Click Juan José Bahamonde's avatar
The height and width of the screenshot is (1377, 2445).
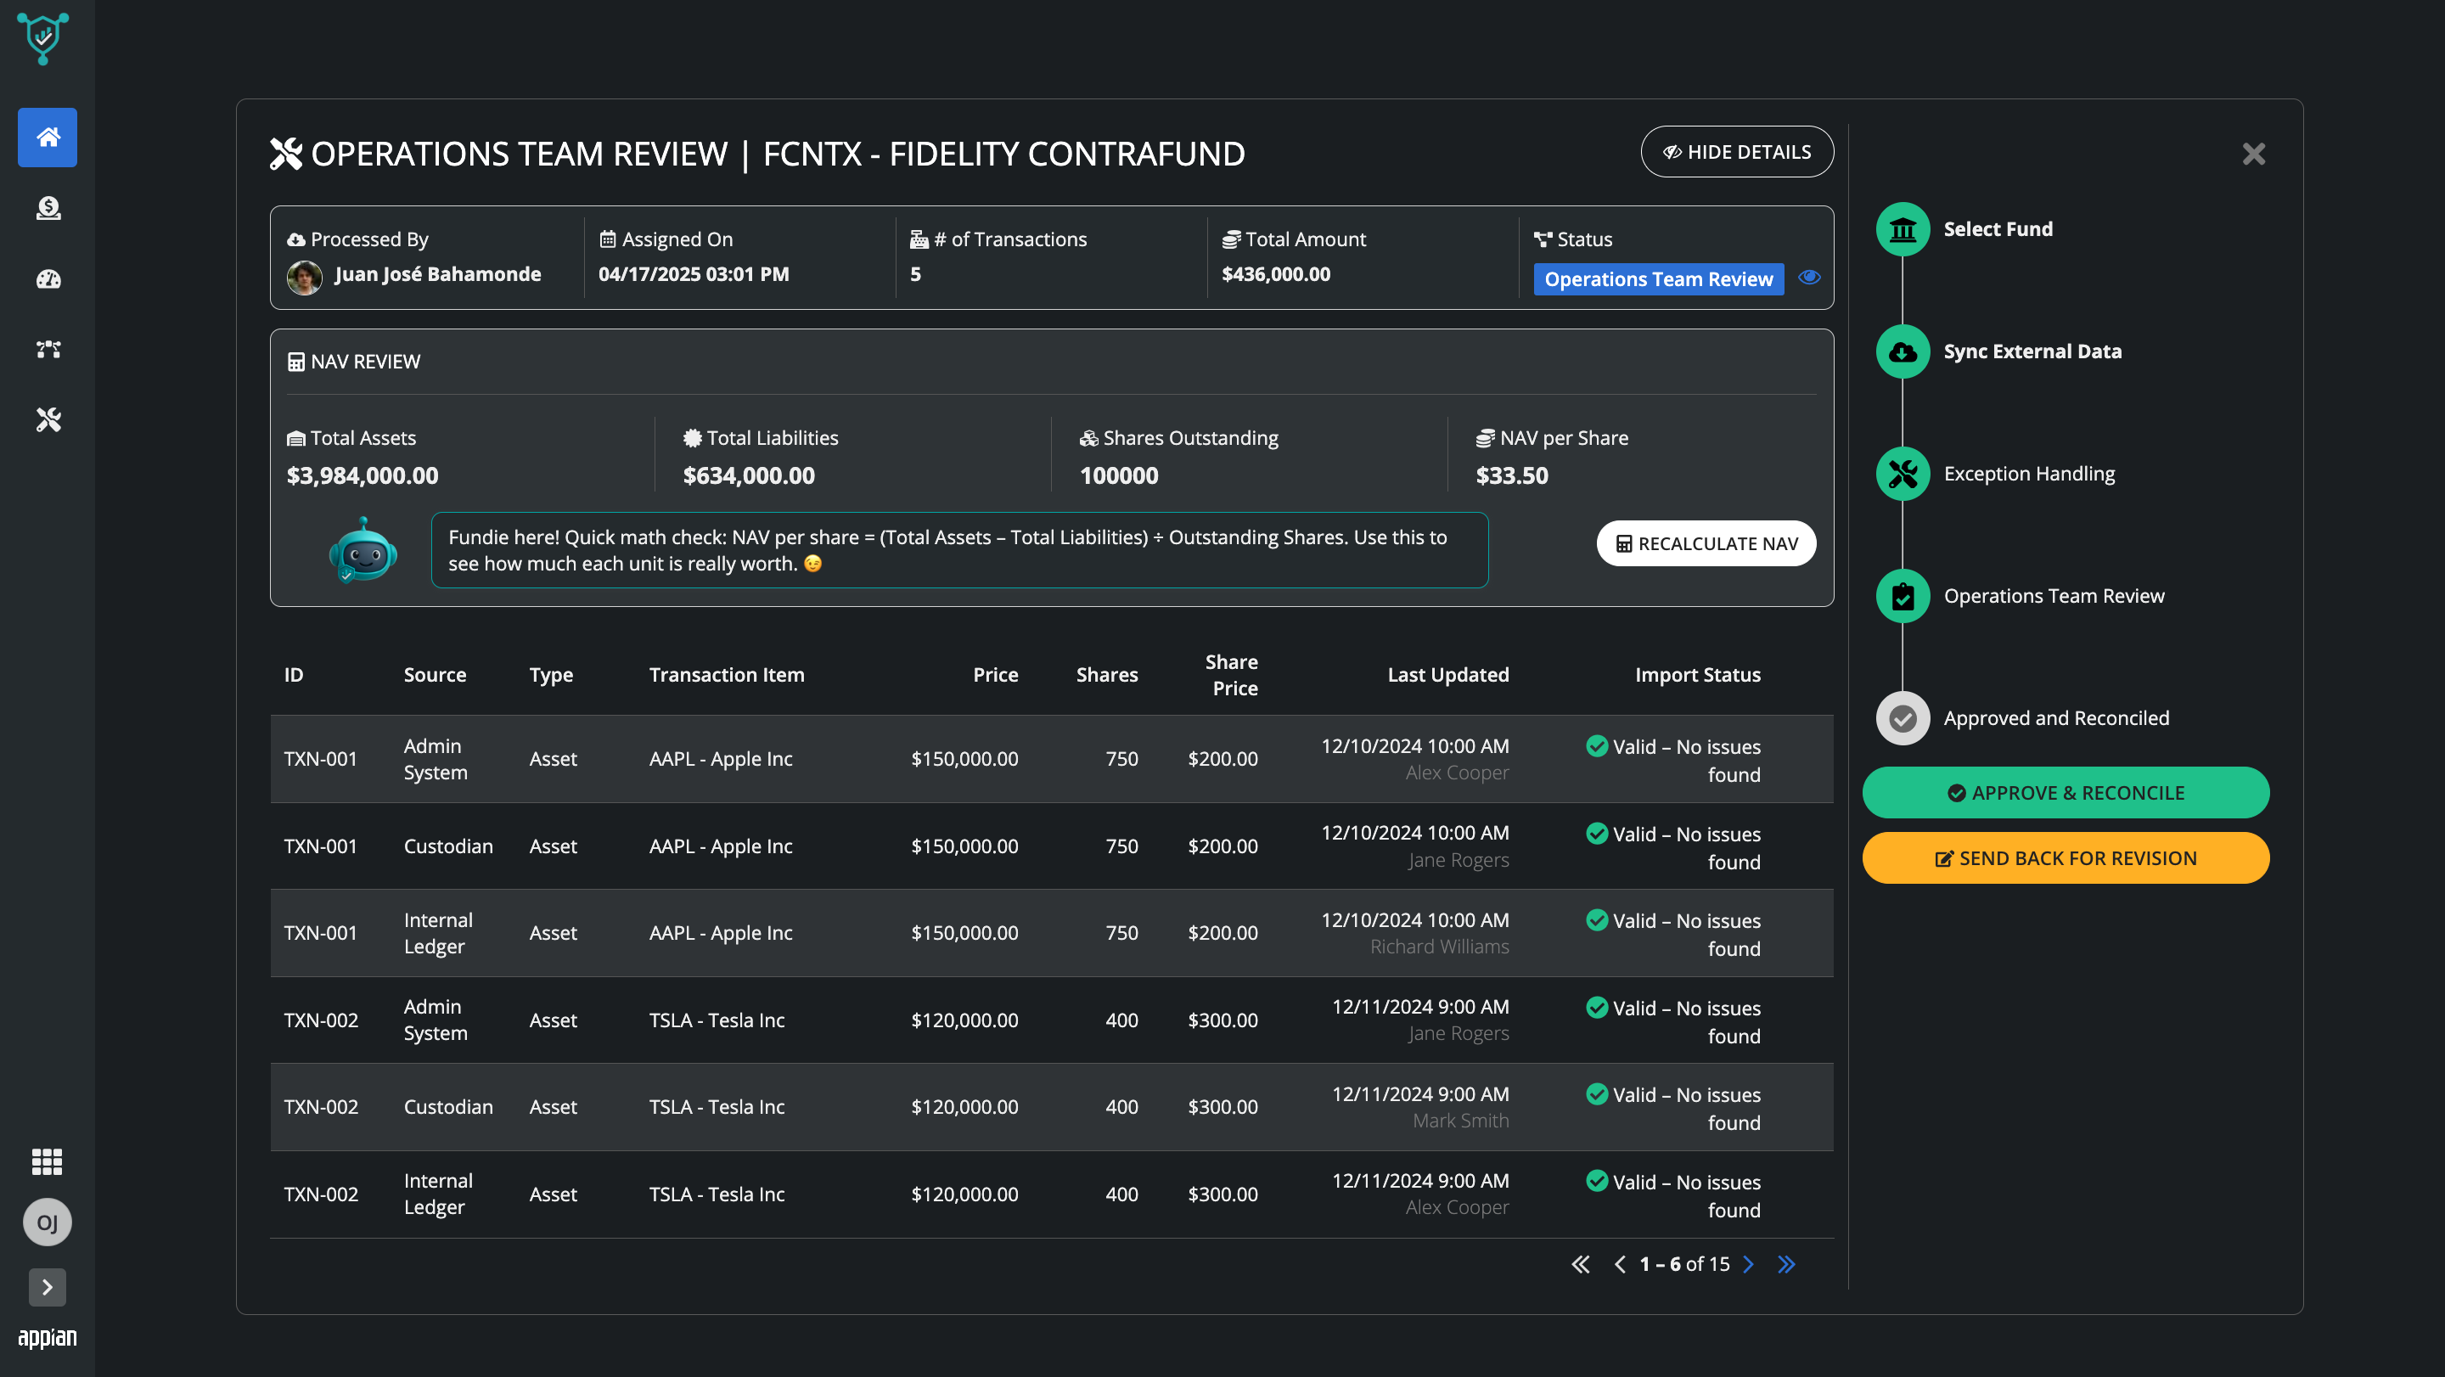(x=304, y=277)
